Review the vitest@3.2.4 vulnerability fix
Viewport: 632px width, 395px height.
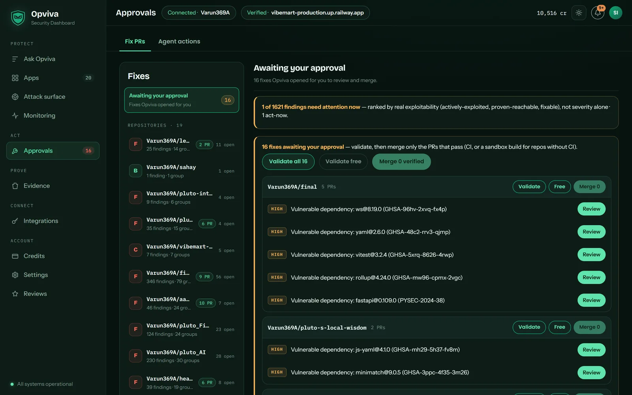pos(591,255)
